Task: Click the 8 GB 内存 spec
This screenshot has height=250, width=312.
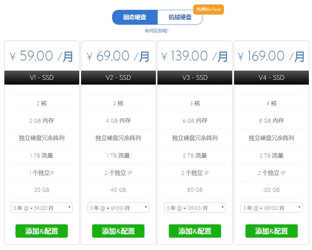Action: pos(271,120)
